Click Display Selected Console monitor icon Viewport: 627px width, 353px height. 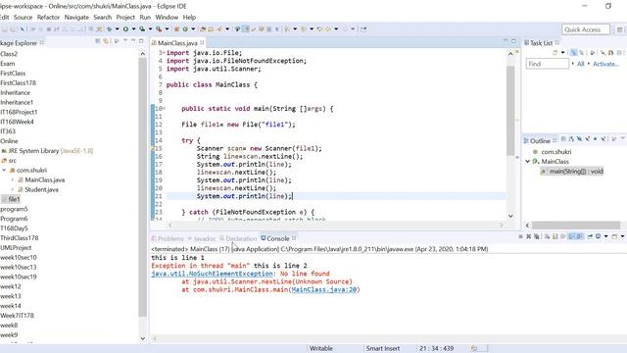click(x=599, y=236)
